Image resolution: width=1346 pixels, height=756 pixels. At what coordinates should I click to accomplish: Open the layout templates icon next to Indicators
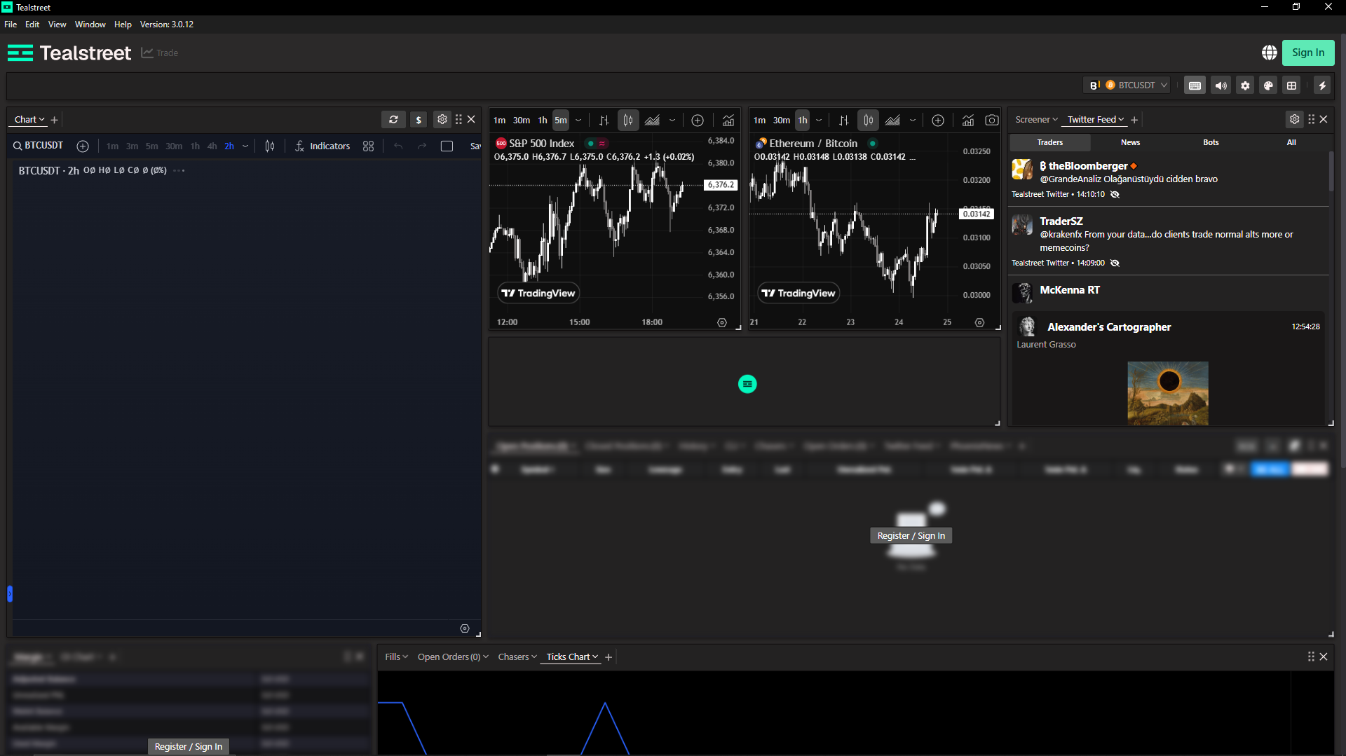[368, 146]
